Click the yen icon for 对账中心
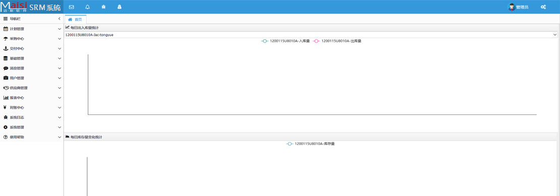This screenshot has height=196, width=560. pyautogui.click(x=5, y=107)
